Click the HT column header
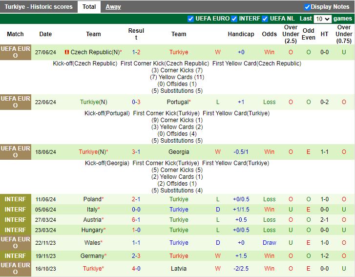Viewport: 355px width, 277px height. click(324, 34)
